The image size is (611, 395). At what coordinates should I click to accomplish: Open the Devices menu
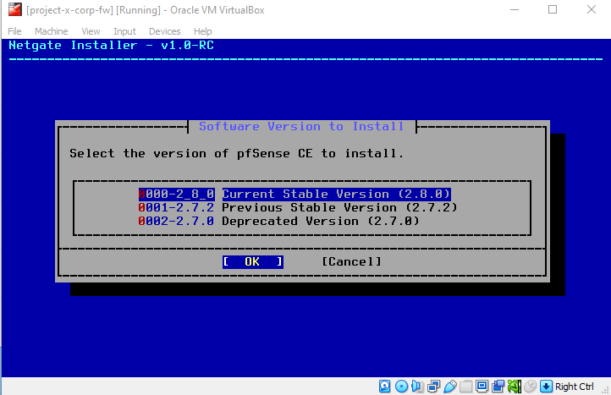[164, 31]
